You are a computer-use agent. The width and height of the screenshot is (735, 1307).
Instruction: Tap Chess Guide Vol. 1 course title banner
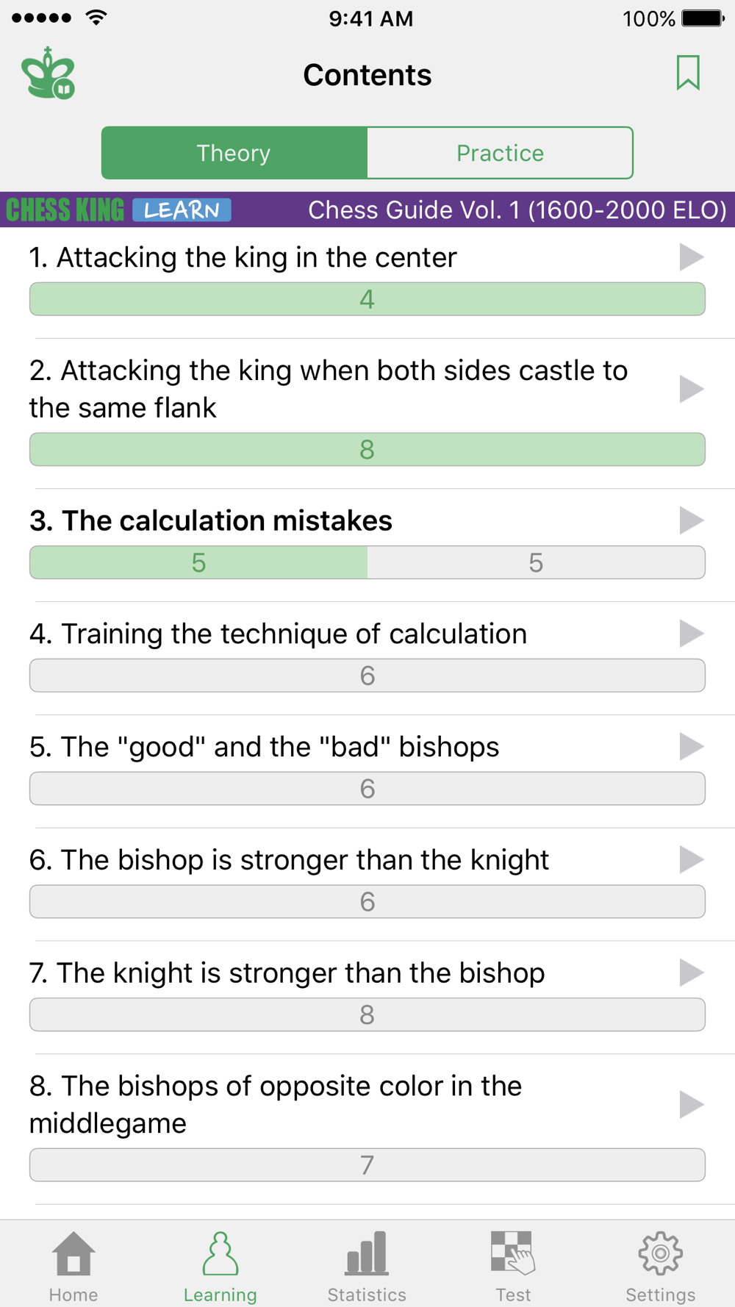(x=517, y=210)
